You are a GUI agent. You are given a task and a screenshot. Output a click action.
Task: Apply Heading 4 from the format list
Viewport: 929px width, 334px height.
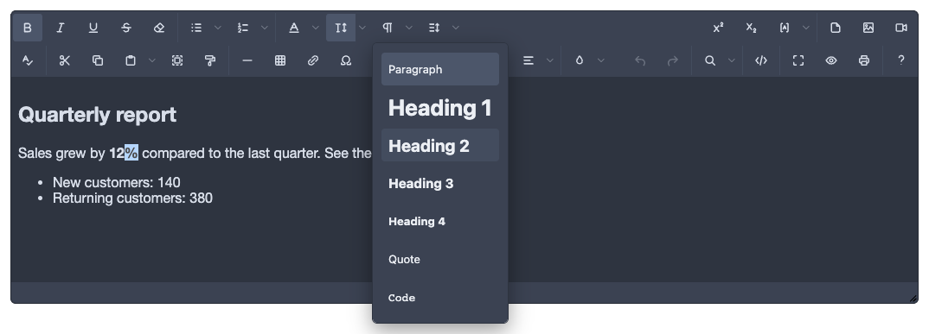click(440, 222)
